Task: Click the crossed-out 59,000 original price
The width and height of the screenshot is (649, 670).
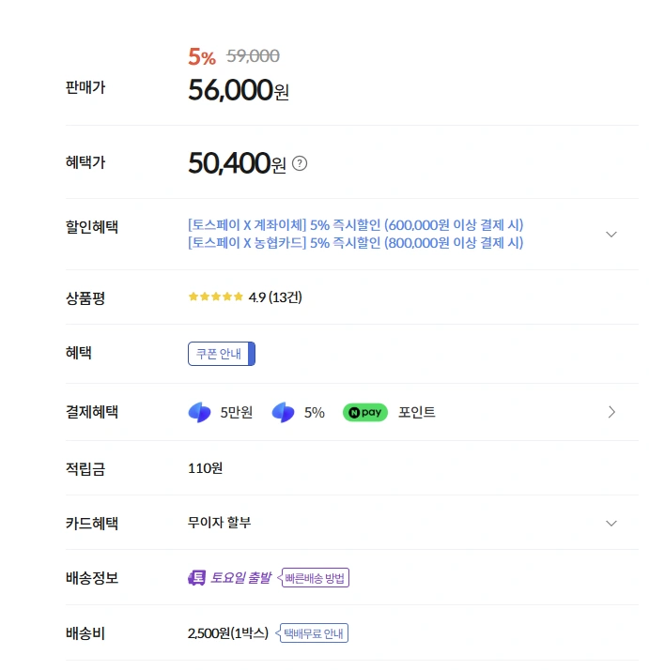Action: (x=253, y=56)
